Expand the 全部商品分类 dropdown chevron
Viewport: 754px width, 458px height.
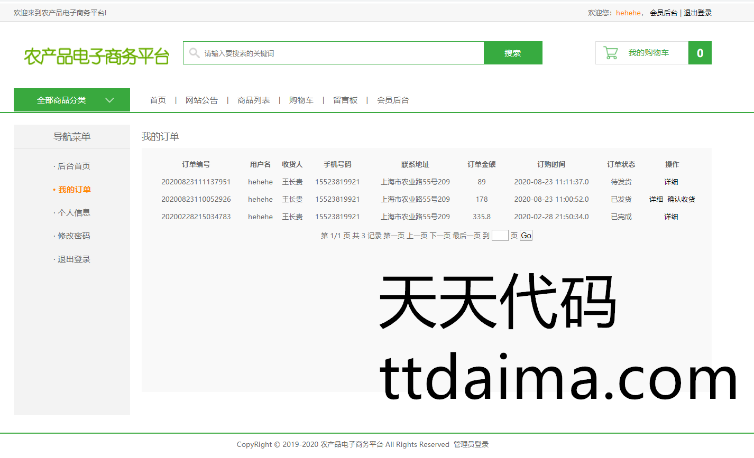coord(109,100)
